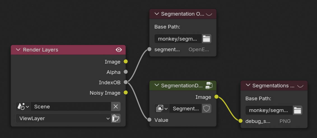This screenshot has height=138, width=317.
Task: Click the render active scene icon
Action: point(116,118)
